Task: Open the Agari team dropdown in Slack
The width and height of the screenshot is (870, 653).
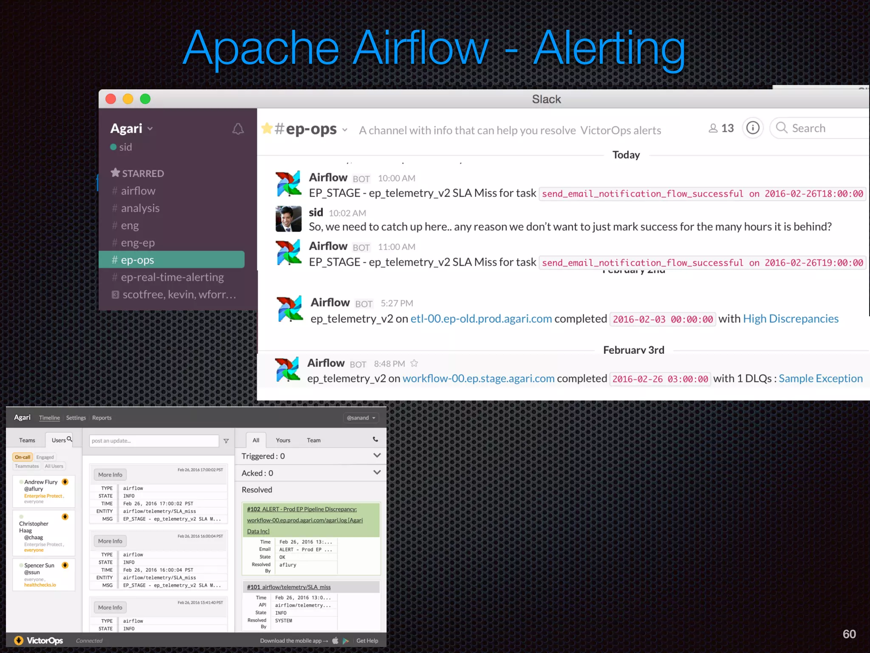Action: (x=132, y=128)
